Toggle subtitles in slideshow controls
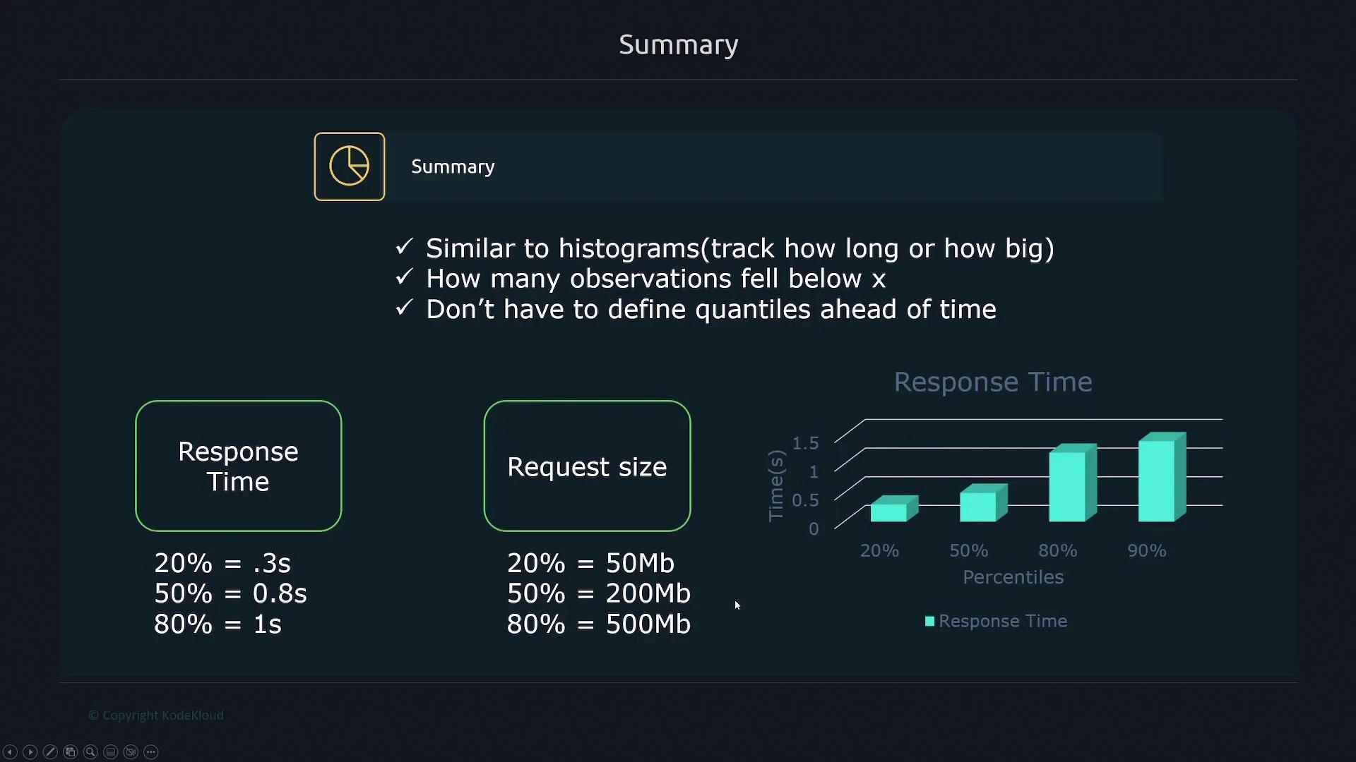 pos(111,752)
